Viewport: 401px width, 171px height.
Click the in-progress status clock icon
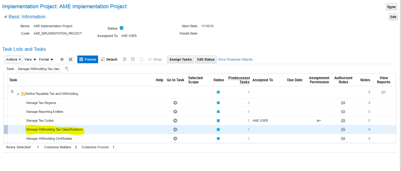click(x=122, y=28)
